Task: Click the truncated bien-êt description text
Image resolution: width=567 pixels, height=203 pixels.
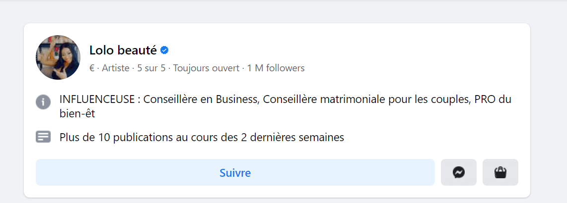Action: [77, 113]
